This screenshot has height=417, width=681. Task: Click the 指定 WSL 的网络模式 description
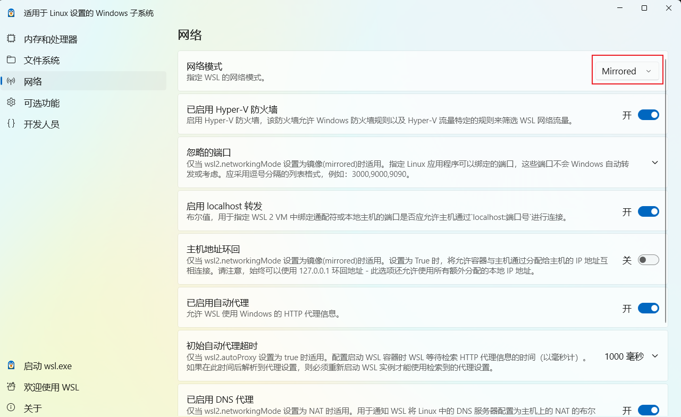coord(226,78)
